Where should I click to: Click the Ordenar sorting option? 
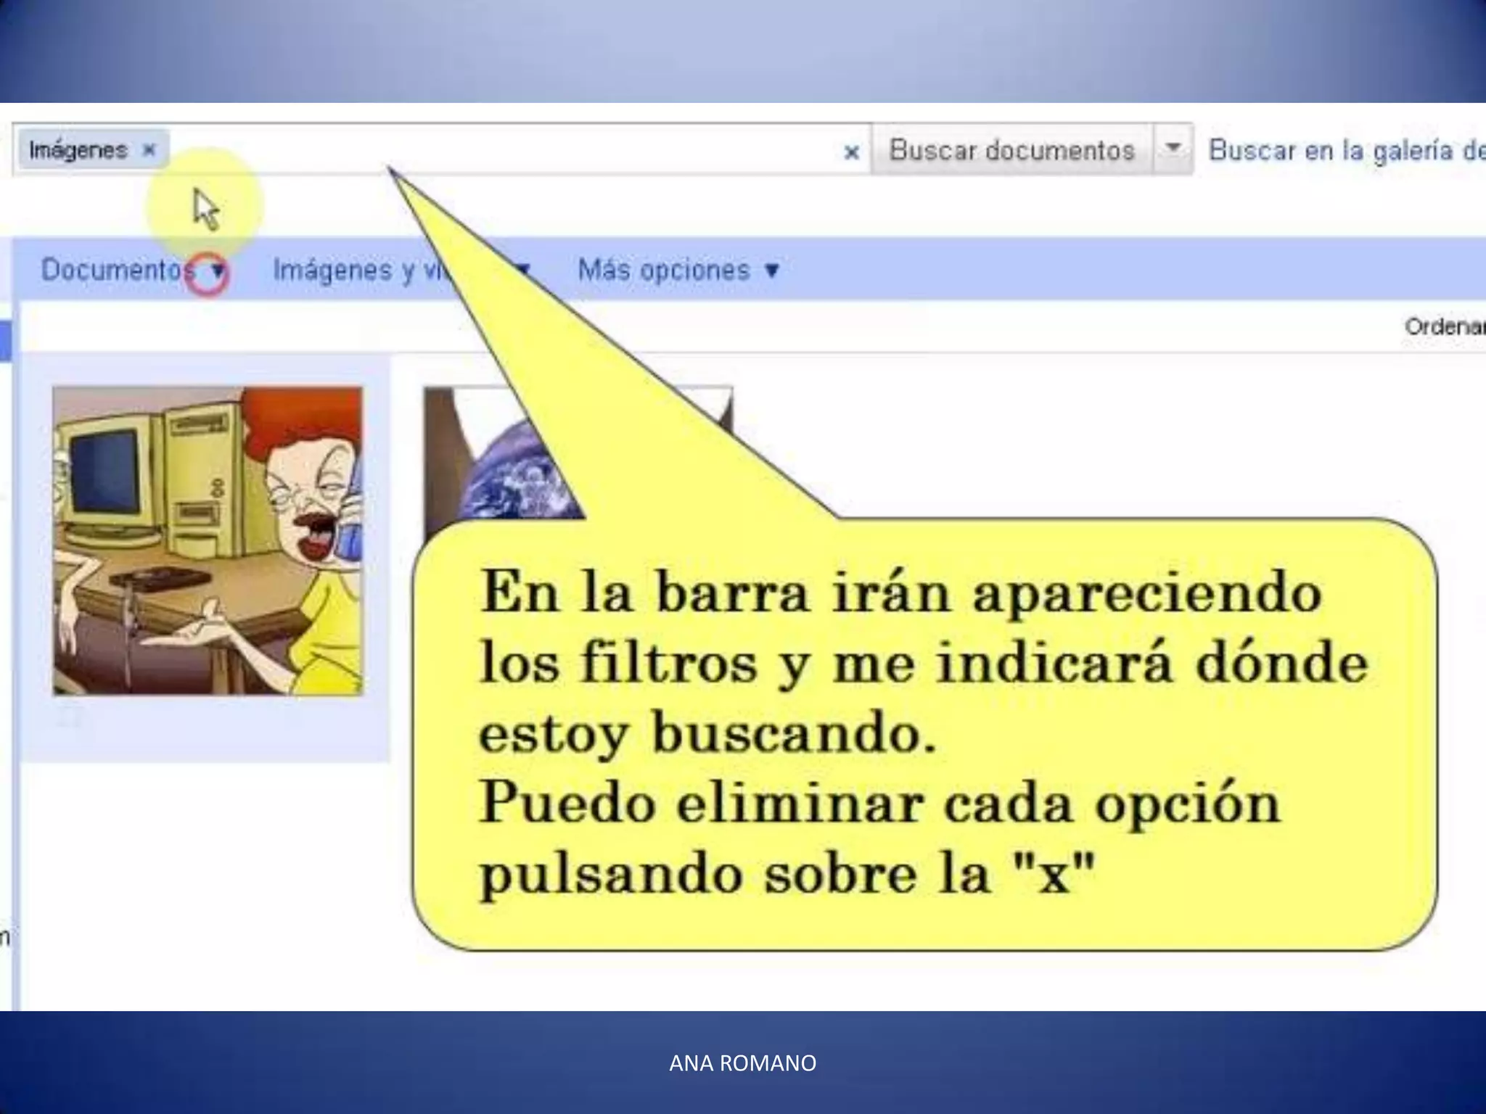(x=1444, y=326)
